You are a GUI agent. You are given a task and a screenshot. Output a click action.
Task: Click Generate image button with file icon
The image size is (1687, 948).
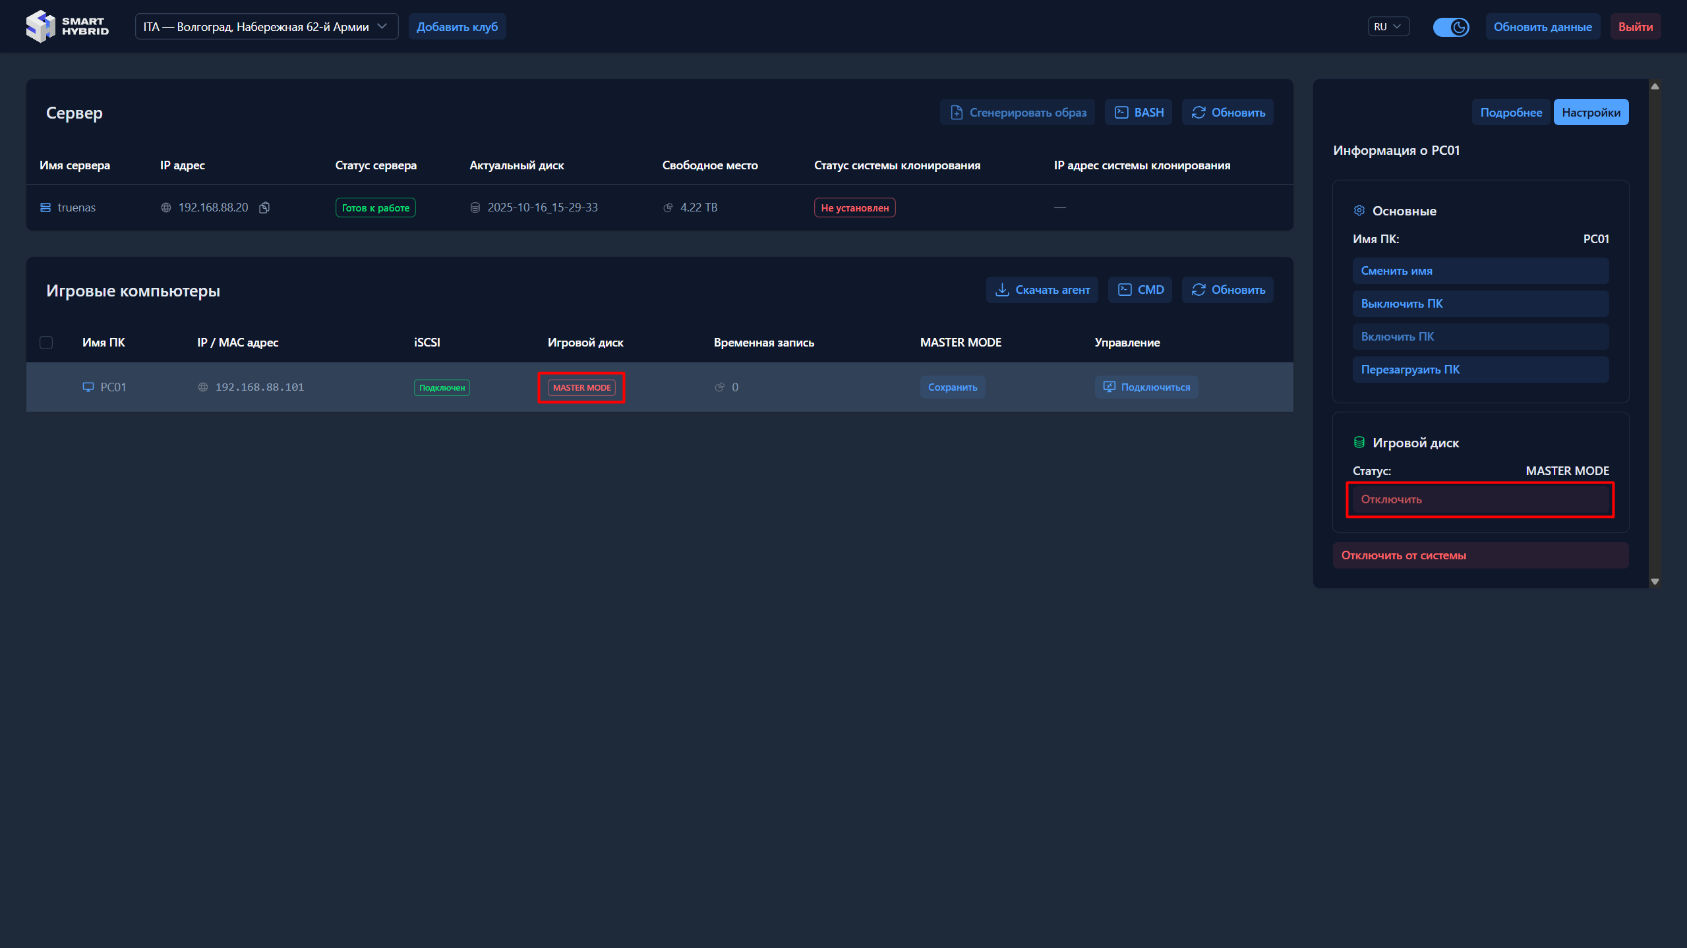coord(1017,113)
